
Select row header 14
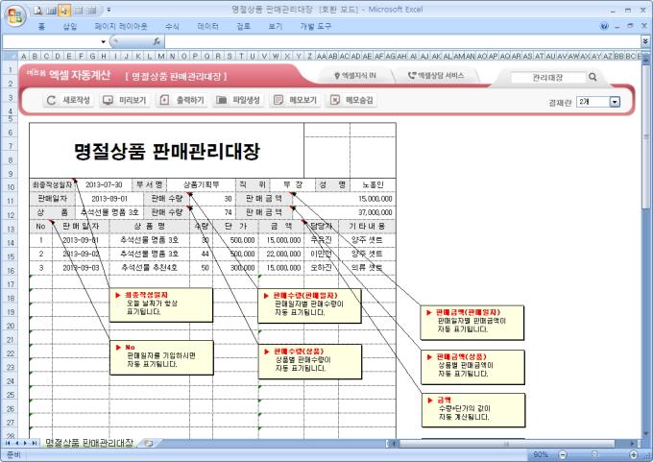(x=10, y=243)
